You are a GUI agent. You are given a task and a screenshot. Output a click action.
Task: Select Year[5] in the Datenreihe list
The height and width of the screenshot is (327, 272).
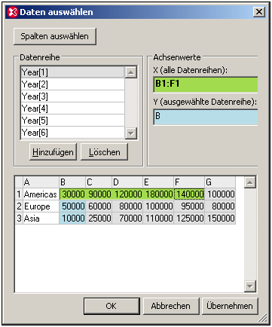(x=73, y=121)
